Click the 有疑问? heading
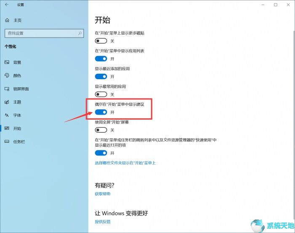The width and height of the screenshot is (295, 233). (x=105, y=185)
